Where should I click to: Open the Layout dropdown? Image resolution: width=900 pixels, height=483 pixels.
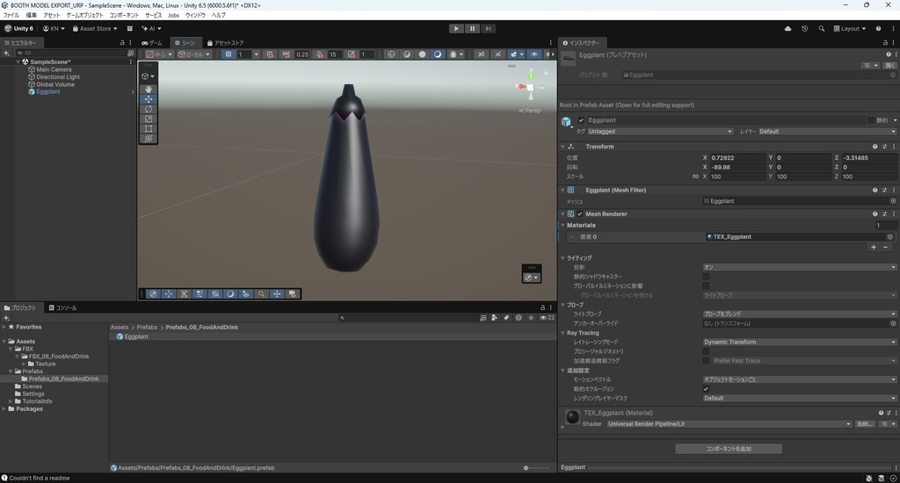[x=850, y=28]
